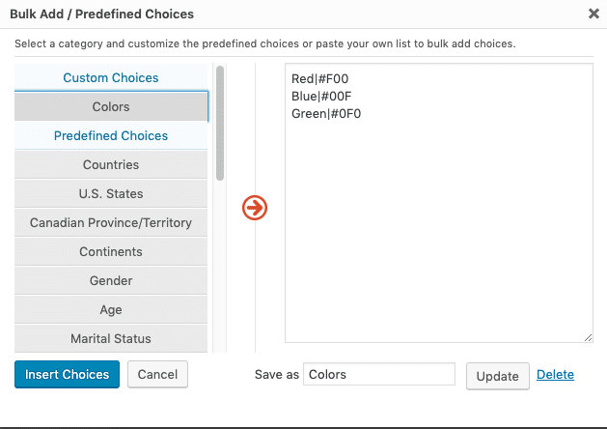This screenshot has height=429, width=607.
Task: Select the Continents category
Action: coord(111,252)
